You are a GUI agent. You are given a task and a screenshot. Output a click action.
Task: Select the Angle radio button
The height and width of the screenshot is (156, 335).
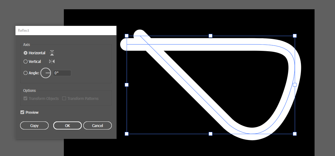click(25, 73)
